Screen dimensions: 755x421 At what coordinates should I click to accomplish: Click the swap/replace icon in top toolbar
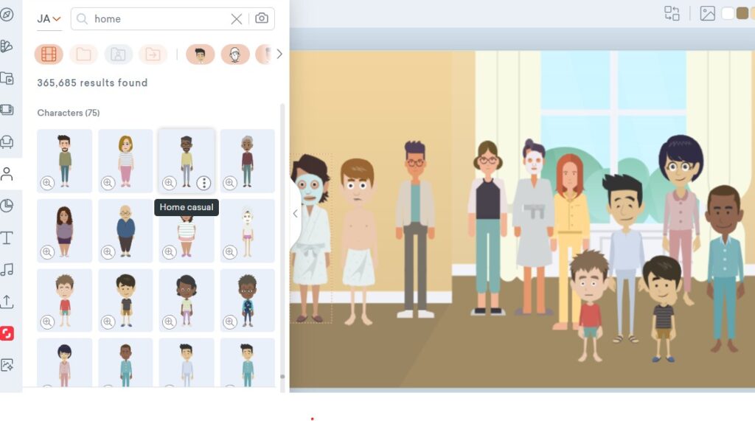pyautogui.click(x=672, y=13)
